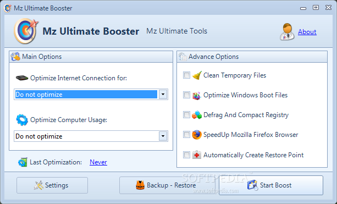Tick Optimize Windows Boot Files checkbox

pyautogui.click(x=186, y=95)
